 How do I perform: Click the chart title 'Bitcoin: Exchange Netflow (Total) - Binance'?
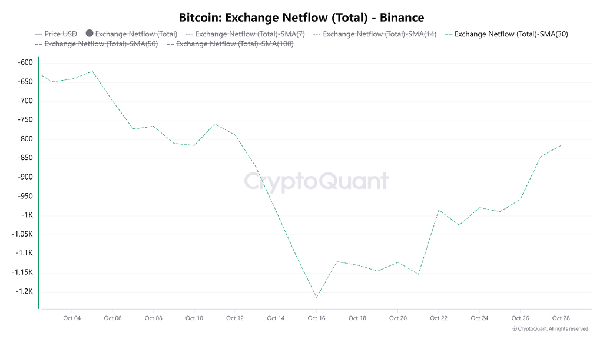301,18
